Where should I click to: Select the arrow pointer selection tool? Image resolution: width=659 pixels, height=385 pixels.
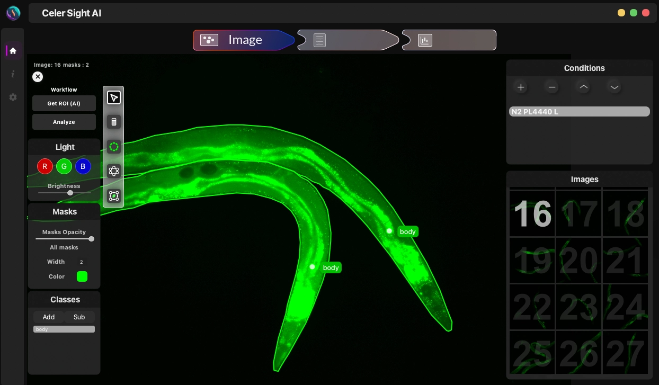[113, 97]
